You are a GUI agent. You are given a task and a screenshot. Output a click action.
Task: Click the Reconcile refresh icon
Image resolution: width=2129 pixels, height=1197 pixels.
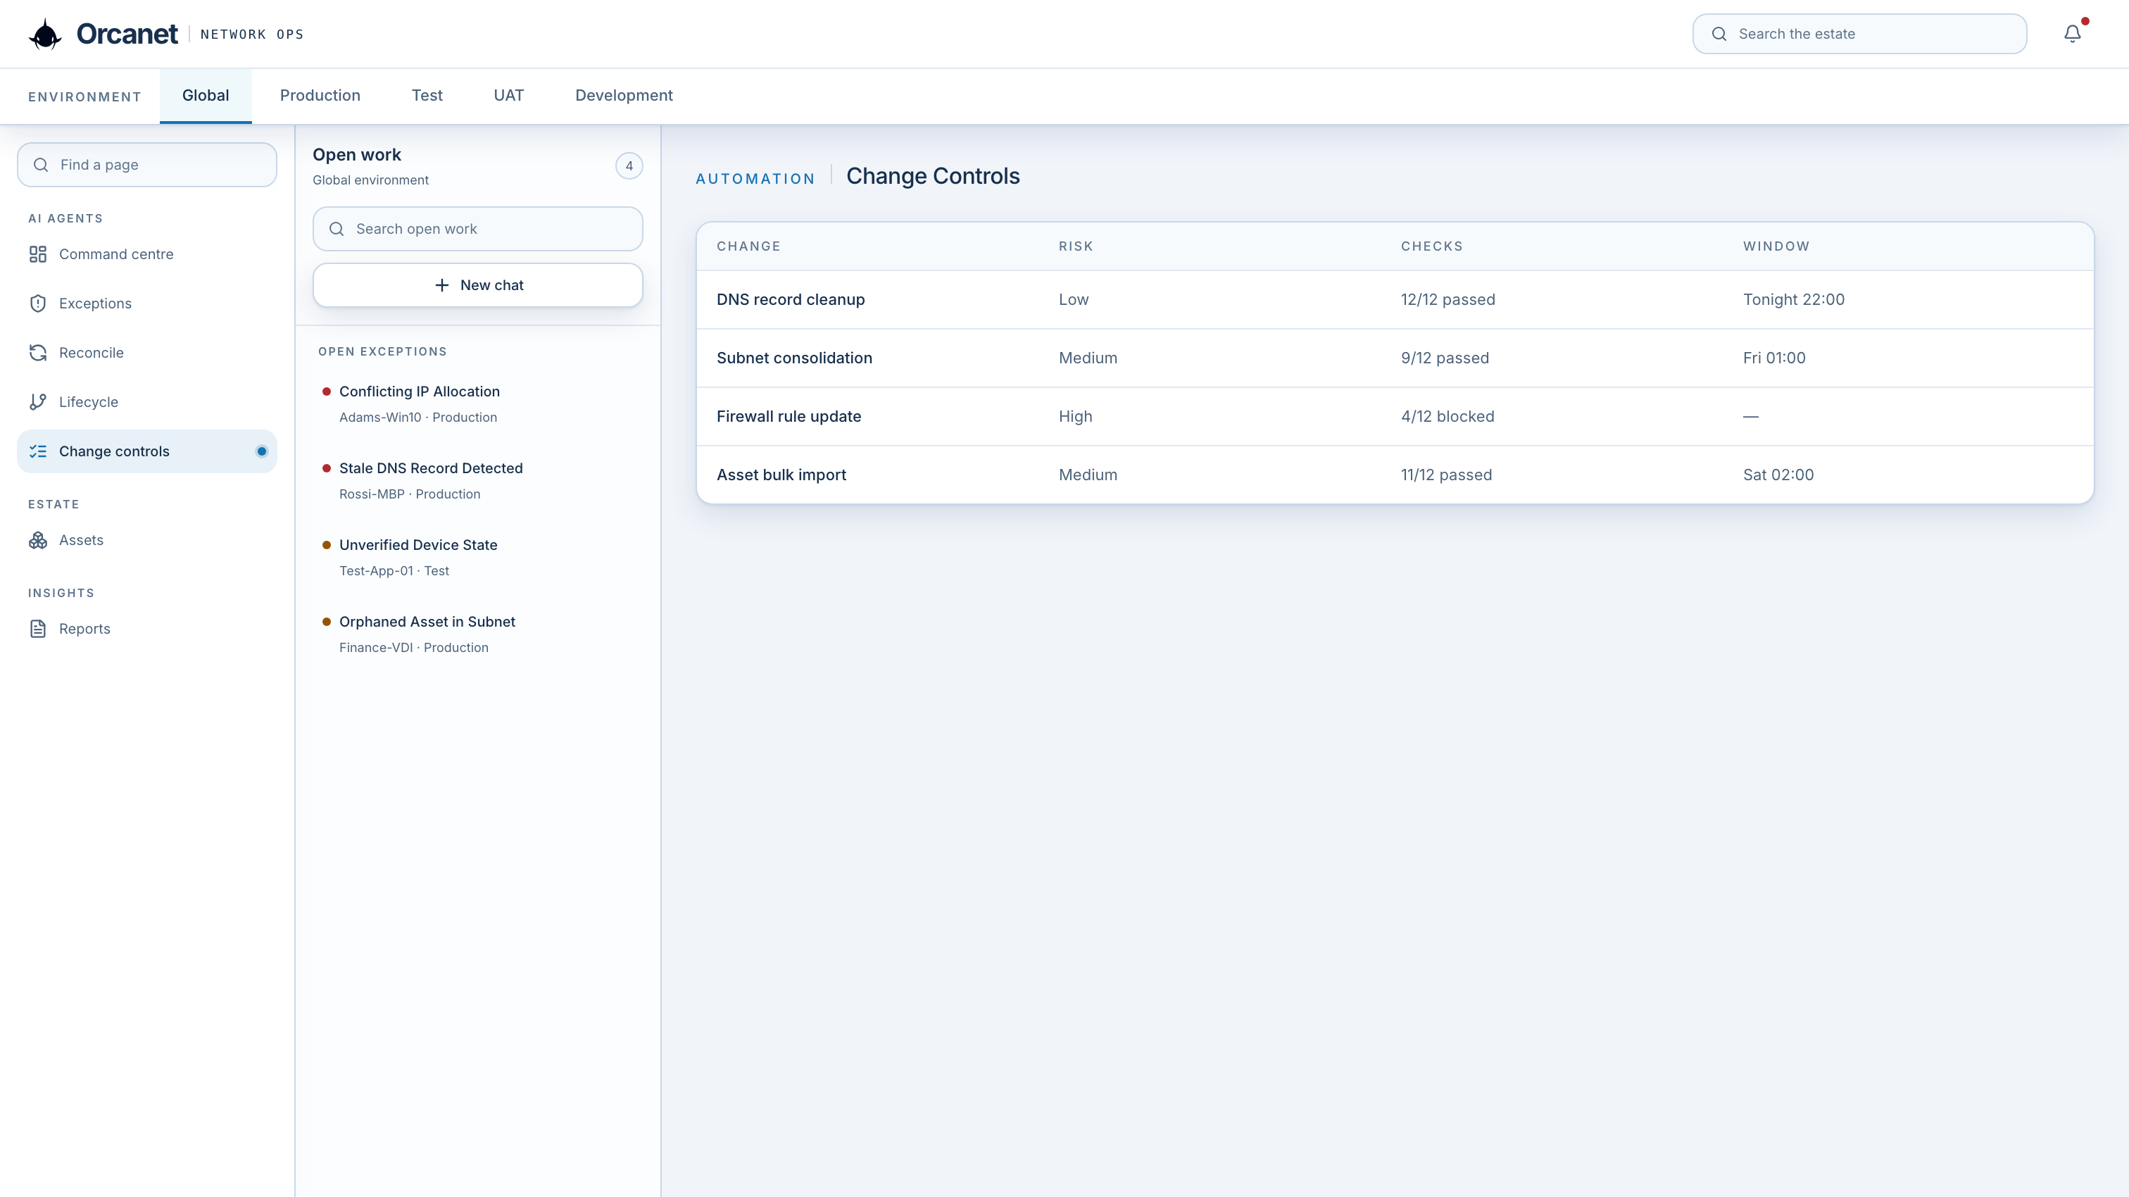pyautogui.click(x=38, y=353)
